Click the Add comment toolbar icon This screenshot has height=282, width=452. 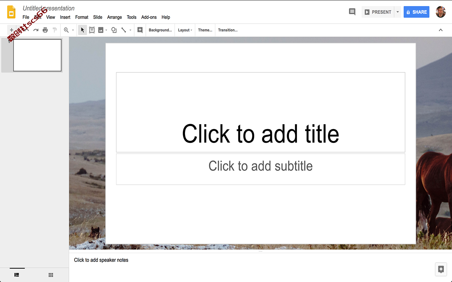point(140,30)
